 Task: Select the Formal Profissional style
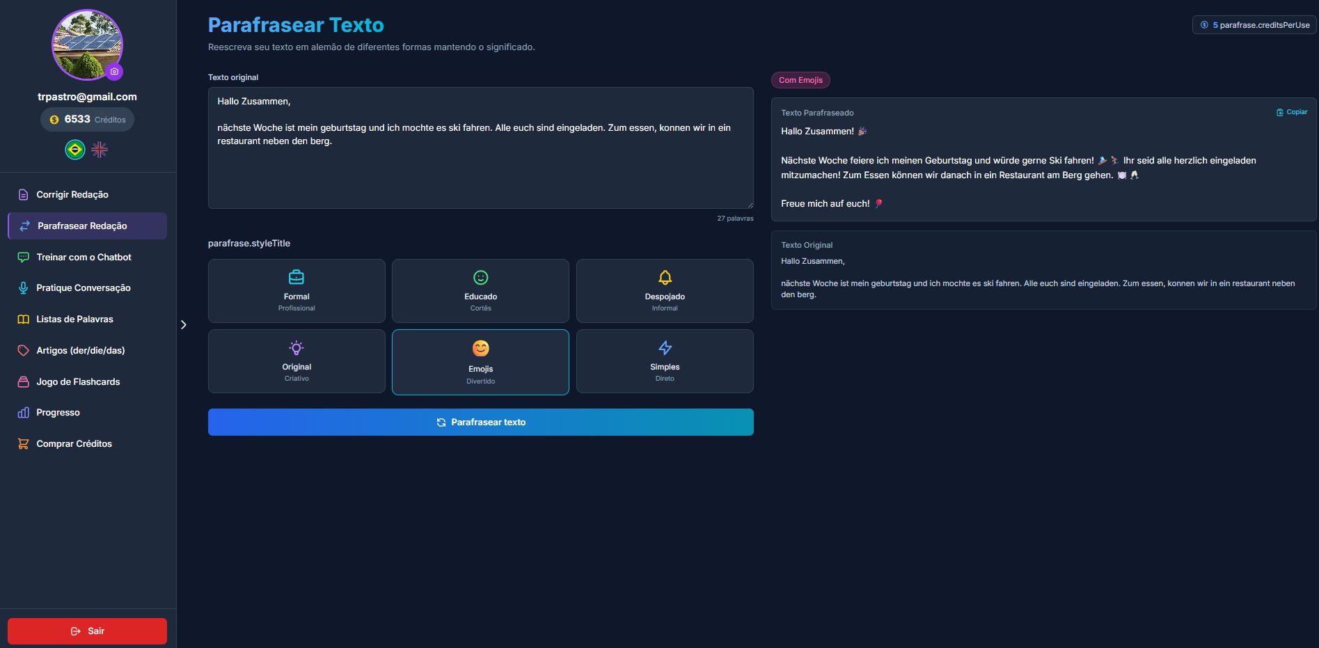(297, 291)
